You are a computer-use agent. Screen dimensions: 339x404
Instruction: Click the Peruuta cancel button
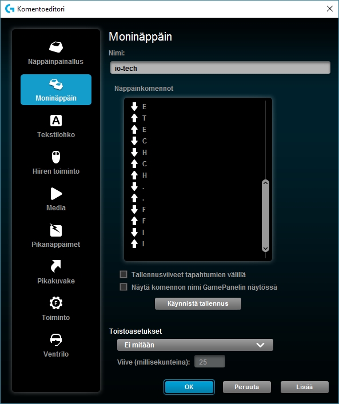(247, 387)
